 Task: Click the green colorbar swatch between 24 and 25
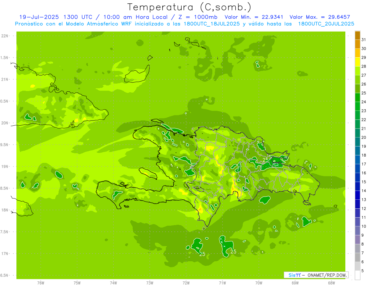pyautogui.click(x=357, y=98)
